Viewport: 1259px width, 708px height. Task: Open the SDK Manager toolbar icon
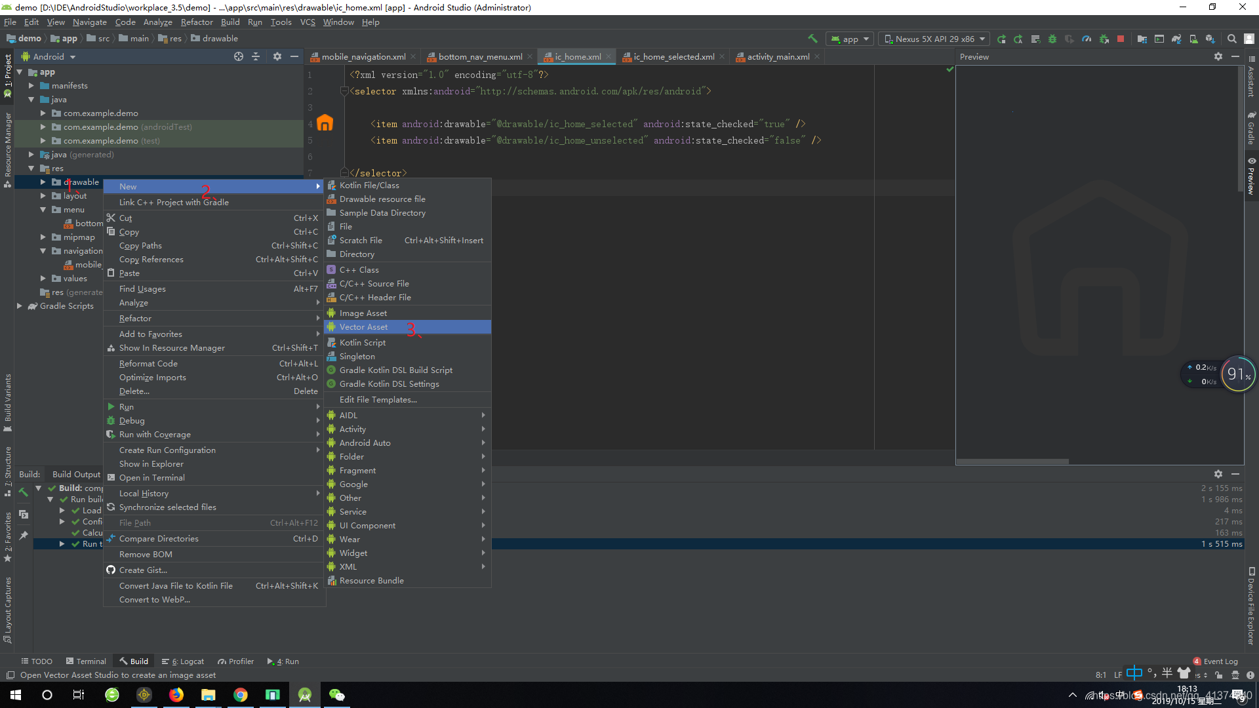coord(1210,39)
